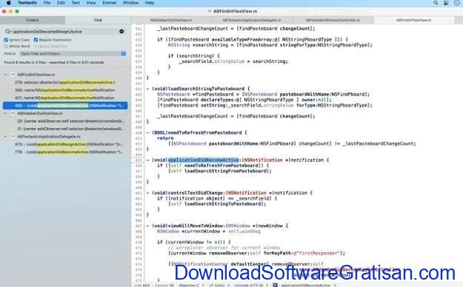This screenshot has height=287, width=463.
Task: Click the symbol icon in status bar
Action: point(275,286)
